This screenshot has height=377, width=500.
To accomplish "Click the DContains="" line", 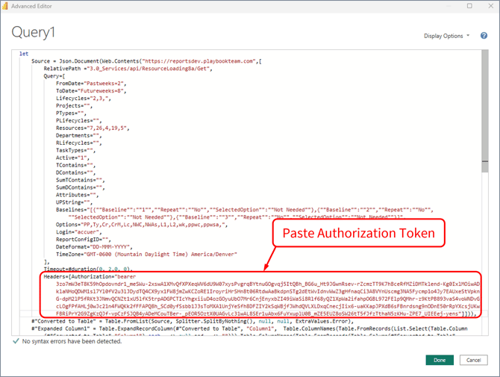I will tap(76, 172).
